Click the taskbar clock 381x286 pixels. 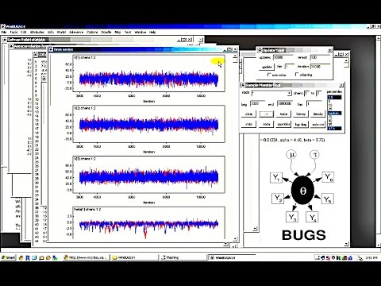click(x=371, y=257)
